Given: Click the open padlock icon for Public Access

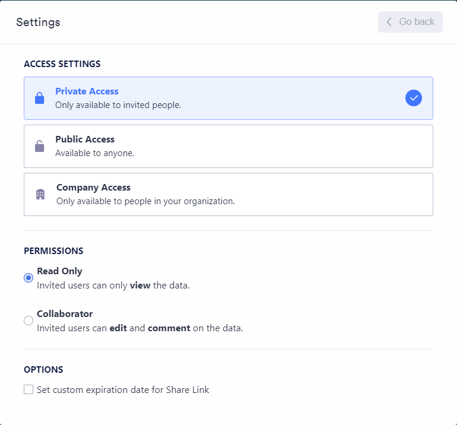Looking at the screenshot, I should [x=40, y=146].
